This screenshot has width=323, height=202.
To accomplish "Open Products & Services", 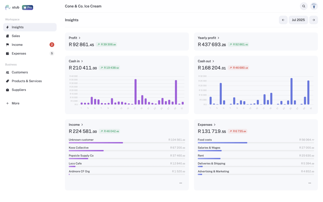I will click(x=26, y=81).
